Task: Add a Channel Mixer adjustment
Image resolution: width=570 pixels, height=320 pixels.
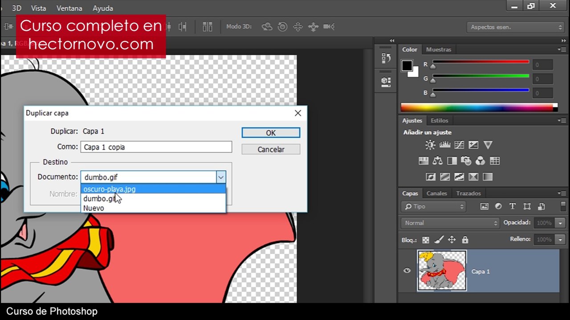Action: coord(480,161)
